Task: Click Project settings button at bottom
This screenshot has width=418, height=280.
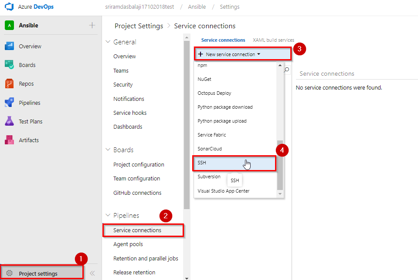Action: pos(42,272)
